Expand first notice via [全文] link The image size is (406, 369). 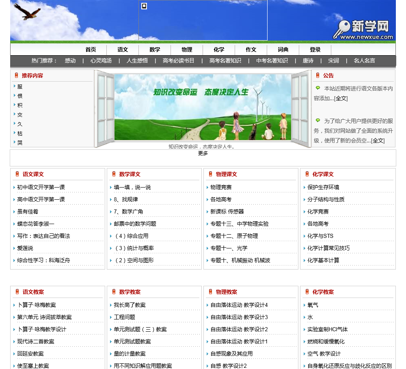pyautogui.click(x=341, y=98)
